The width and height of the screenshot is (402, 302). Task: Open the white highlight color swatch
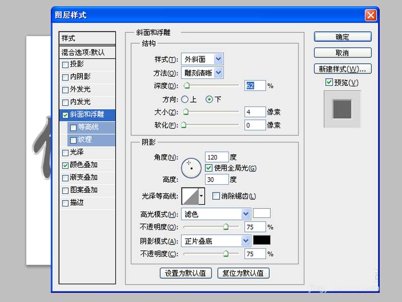pyautogui.click(x=261, y=213)
